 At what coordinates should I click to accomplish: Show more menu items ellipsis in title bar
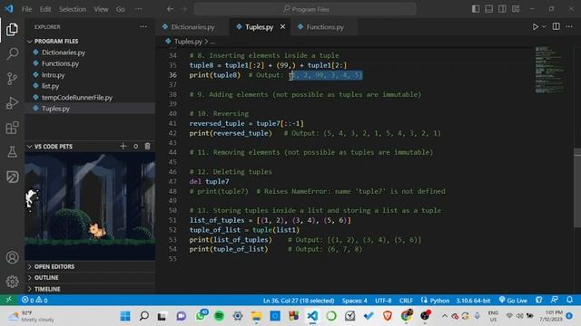(x=138, y=9)
